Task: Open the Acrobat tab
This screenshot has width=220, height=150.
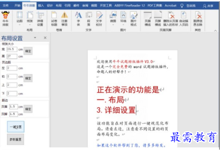Action: click(x=171, y=6)
